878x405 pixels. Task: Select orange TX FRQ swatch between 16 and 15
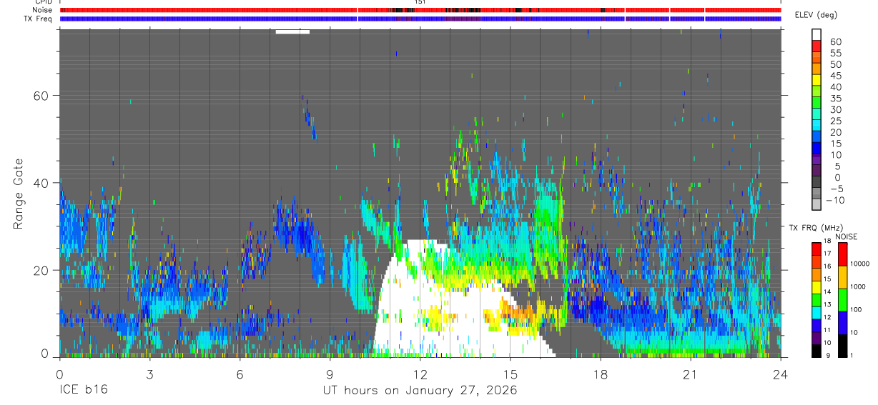pos(817,273)
